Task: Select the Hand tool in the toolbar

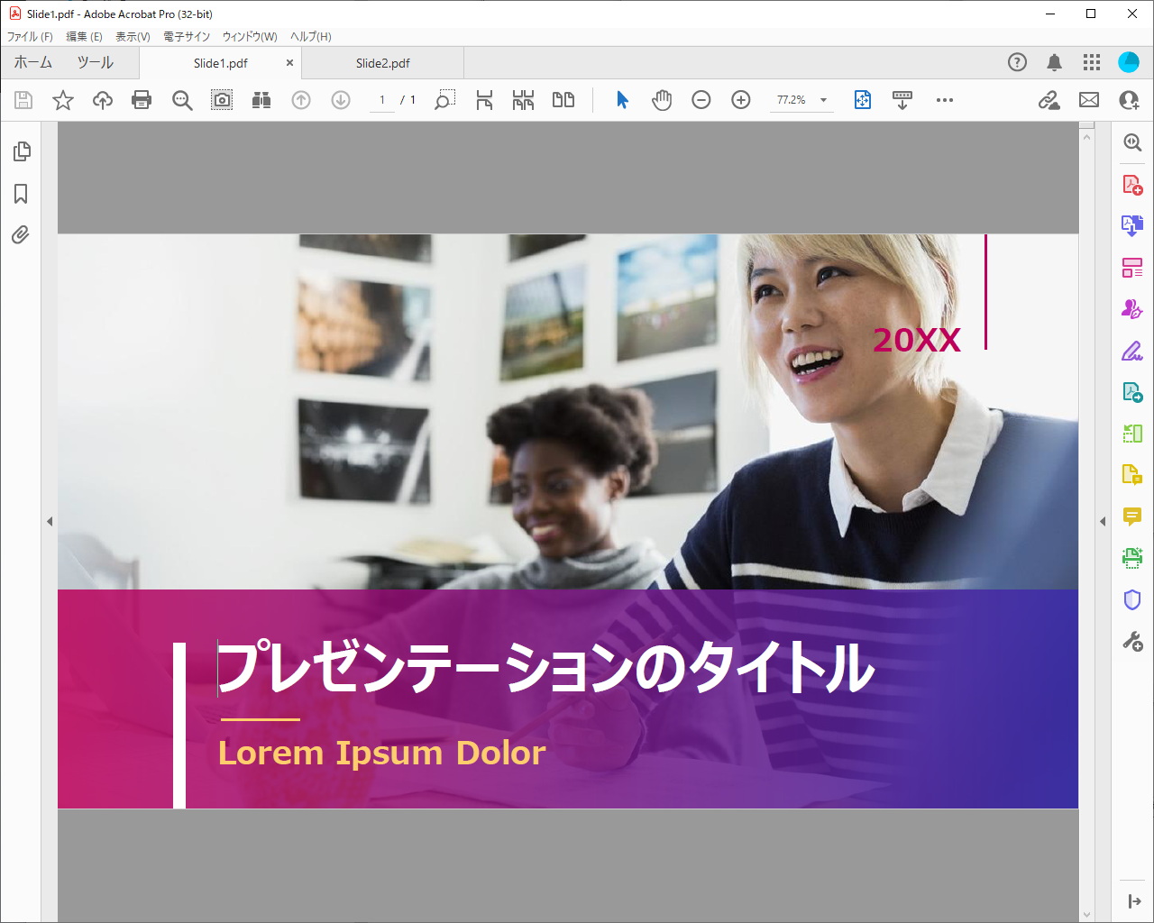Action: pos(661,100)
